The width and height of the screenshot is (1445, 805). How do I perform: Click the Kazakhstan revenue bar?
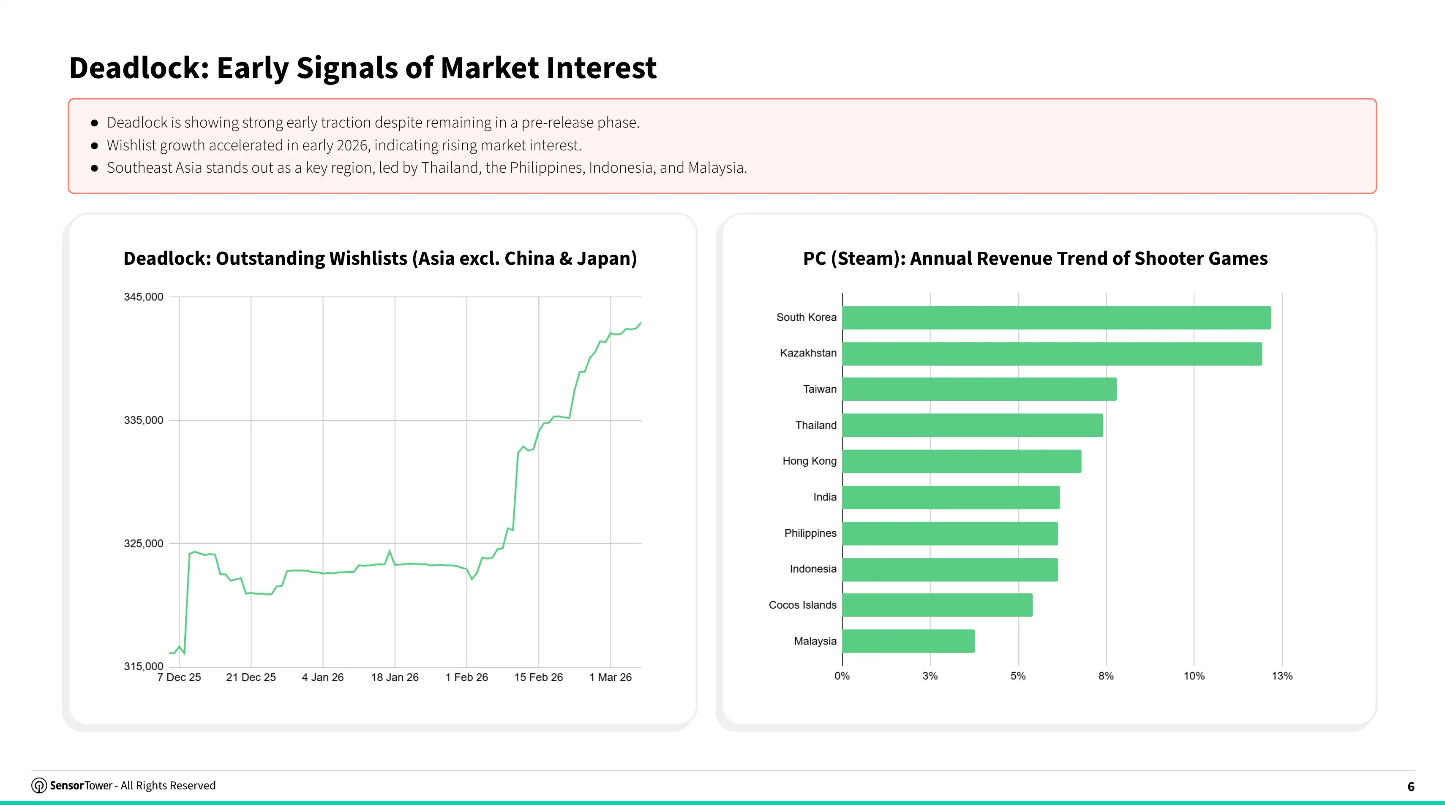pyautogui.click(x=1052, y=354)
